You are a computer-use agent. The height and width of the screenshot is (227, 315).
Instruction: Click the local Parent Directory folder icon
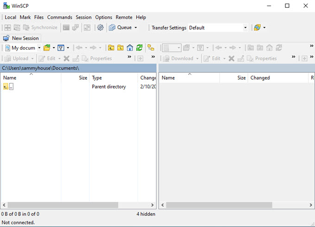tap(111, 48)
